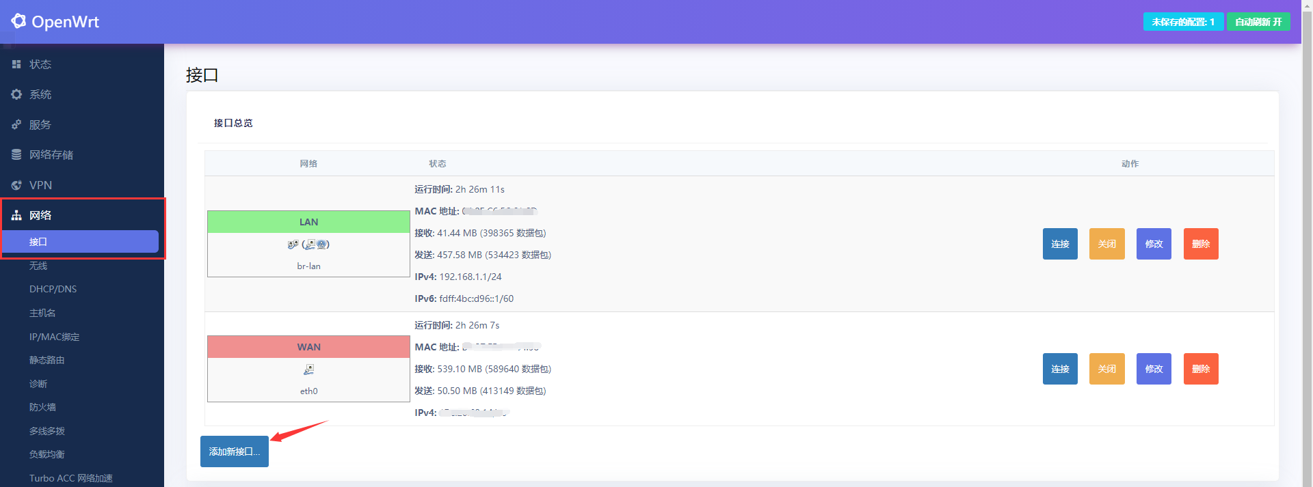The image size is (1313, 487).
Task: Click 修改 edit button for LAN interface
Action: tap(1153, 244)
